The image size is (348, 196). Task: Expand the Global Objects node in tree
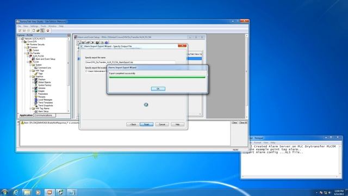click(x=33, y=82)
